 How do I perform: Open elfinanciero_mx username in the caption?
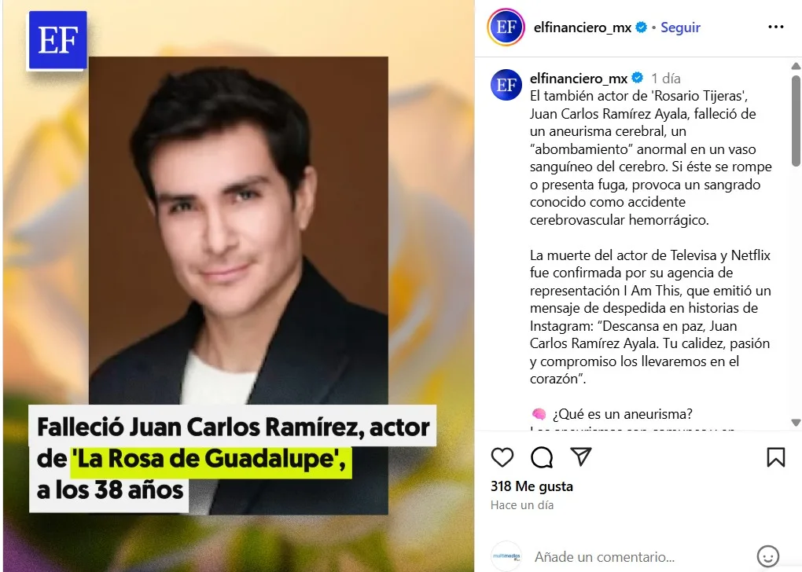(579, 79)
